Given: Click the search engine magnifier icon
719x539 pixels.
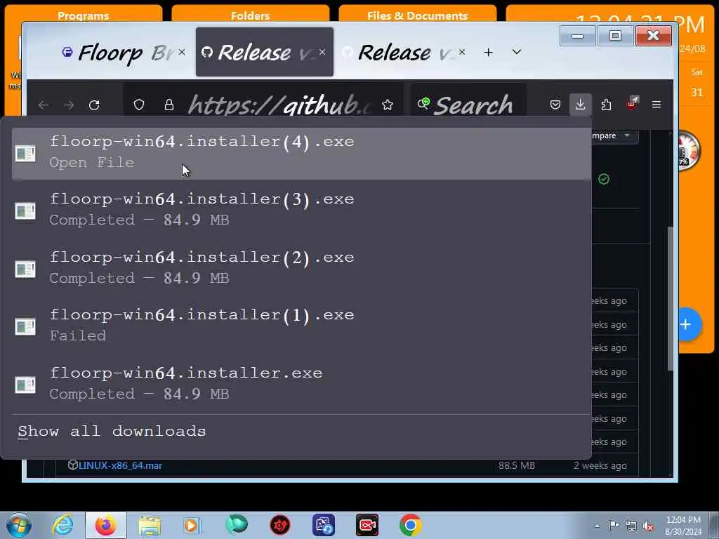Looking at the screenshot, I should click(423, 104).
